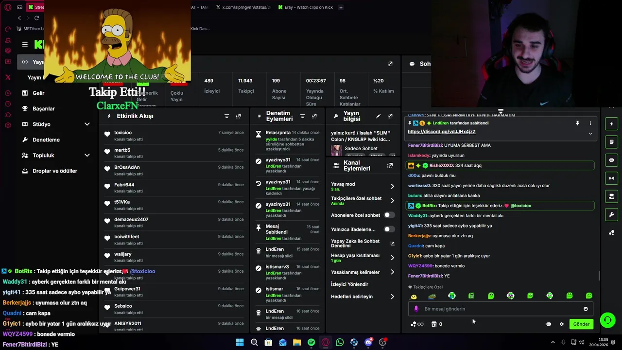Image resolution: width=622 pixels, height=350 pixels.
Task: Click the broadcast icon in right sidebar
Action: (611, 178)
